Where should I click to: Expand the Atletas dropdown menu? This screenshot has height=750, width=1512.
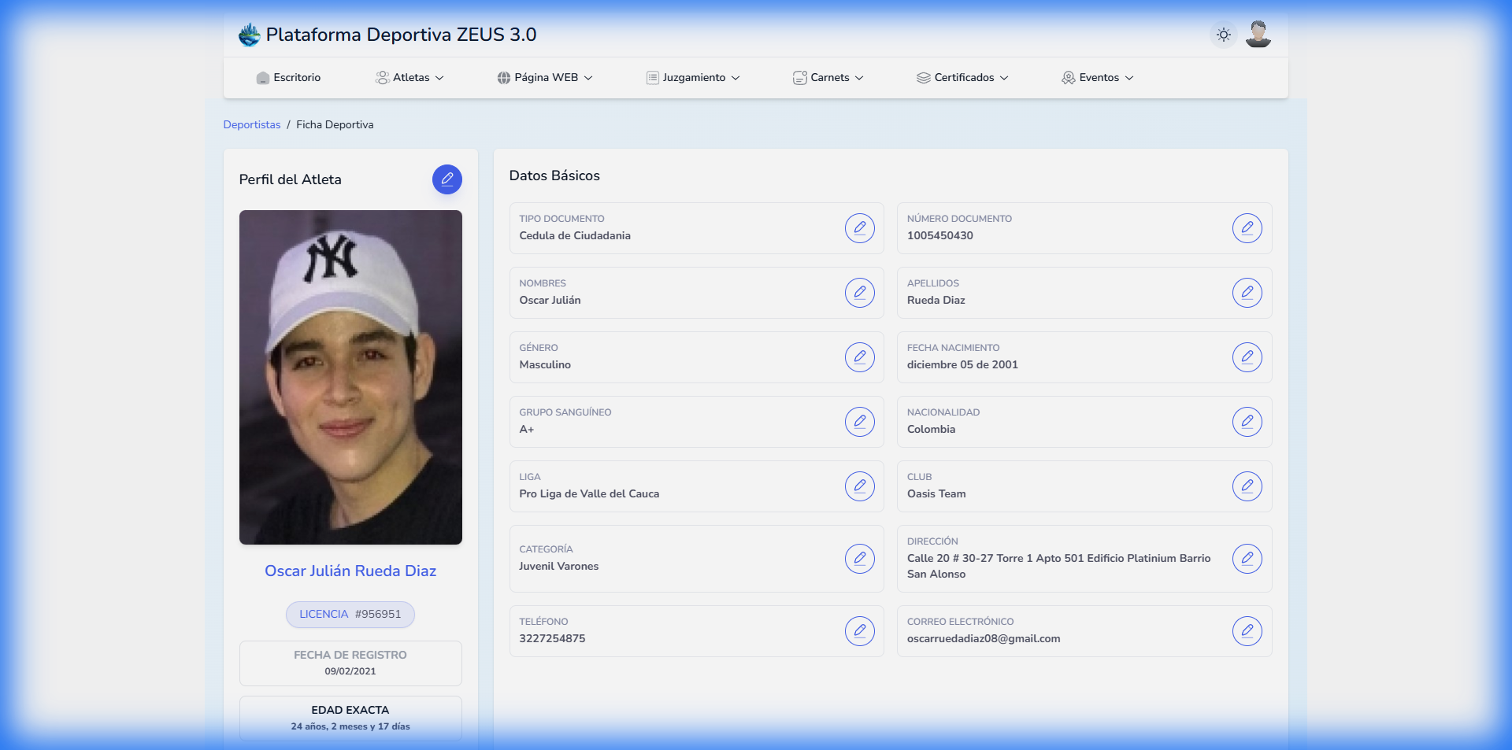click(x=410, y=78)
